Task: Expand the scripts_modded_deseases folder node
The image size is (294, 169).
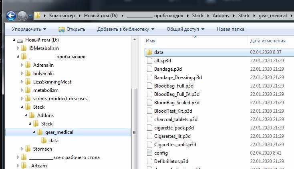Action: pyautogui.click(x=22, y=99)
